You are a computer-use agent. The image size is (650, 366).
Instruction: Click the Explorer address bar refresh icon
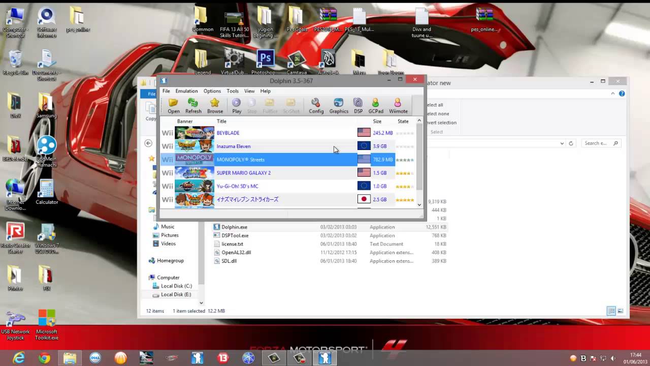point(571,143)
